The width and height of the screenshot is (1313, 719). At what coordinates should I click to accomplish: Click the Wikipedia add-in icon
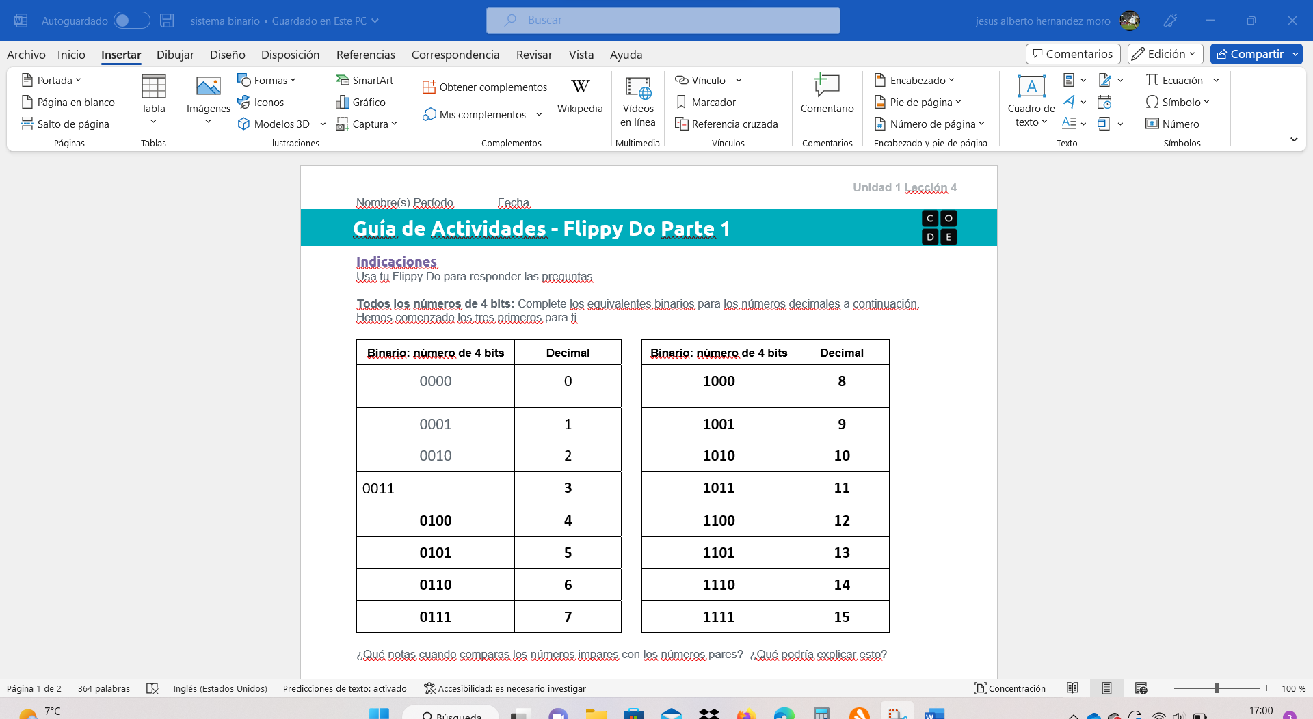click(580, 86)
